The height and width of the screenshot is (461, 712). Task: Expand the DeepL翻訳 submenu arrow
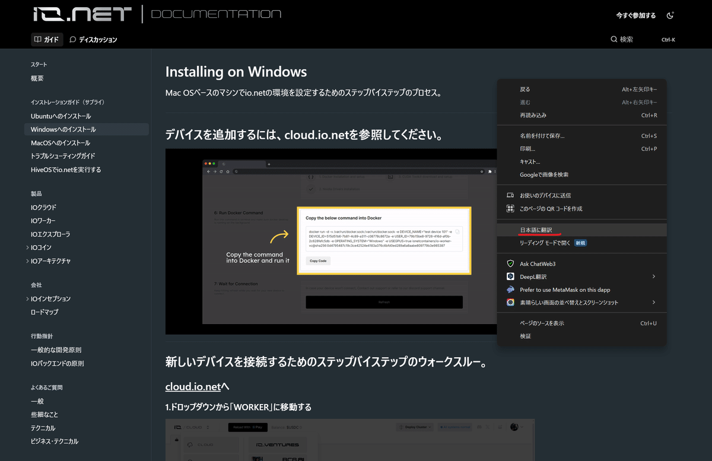click(654, 276)
